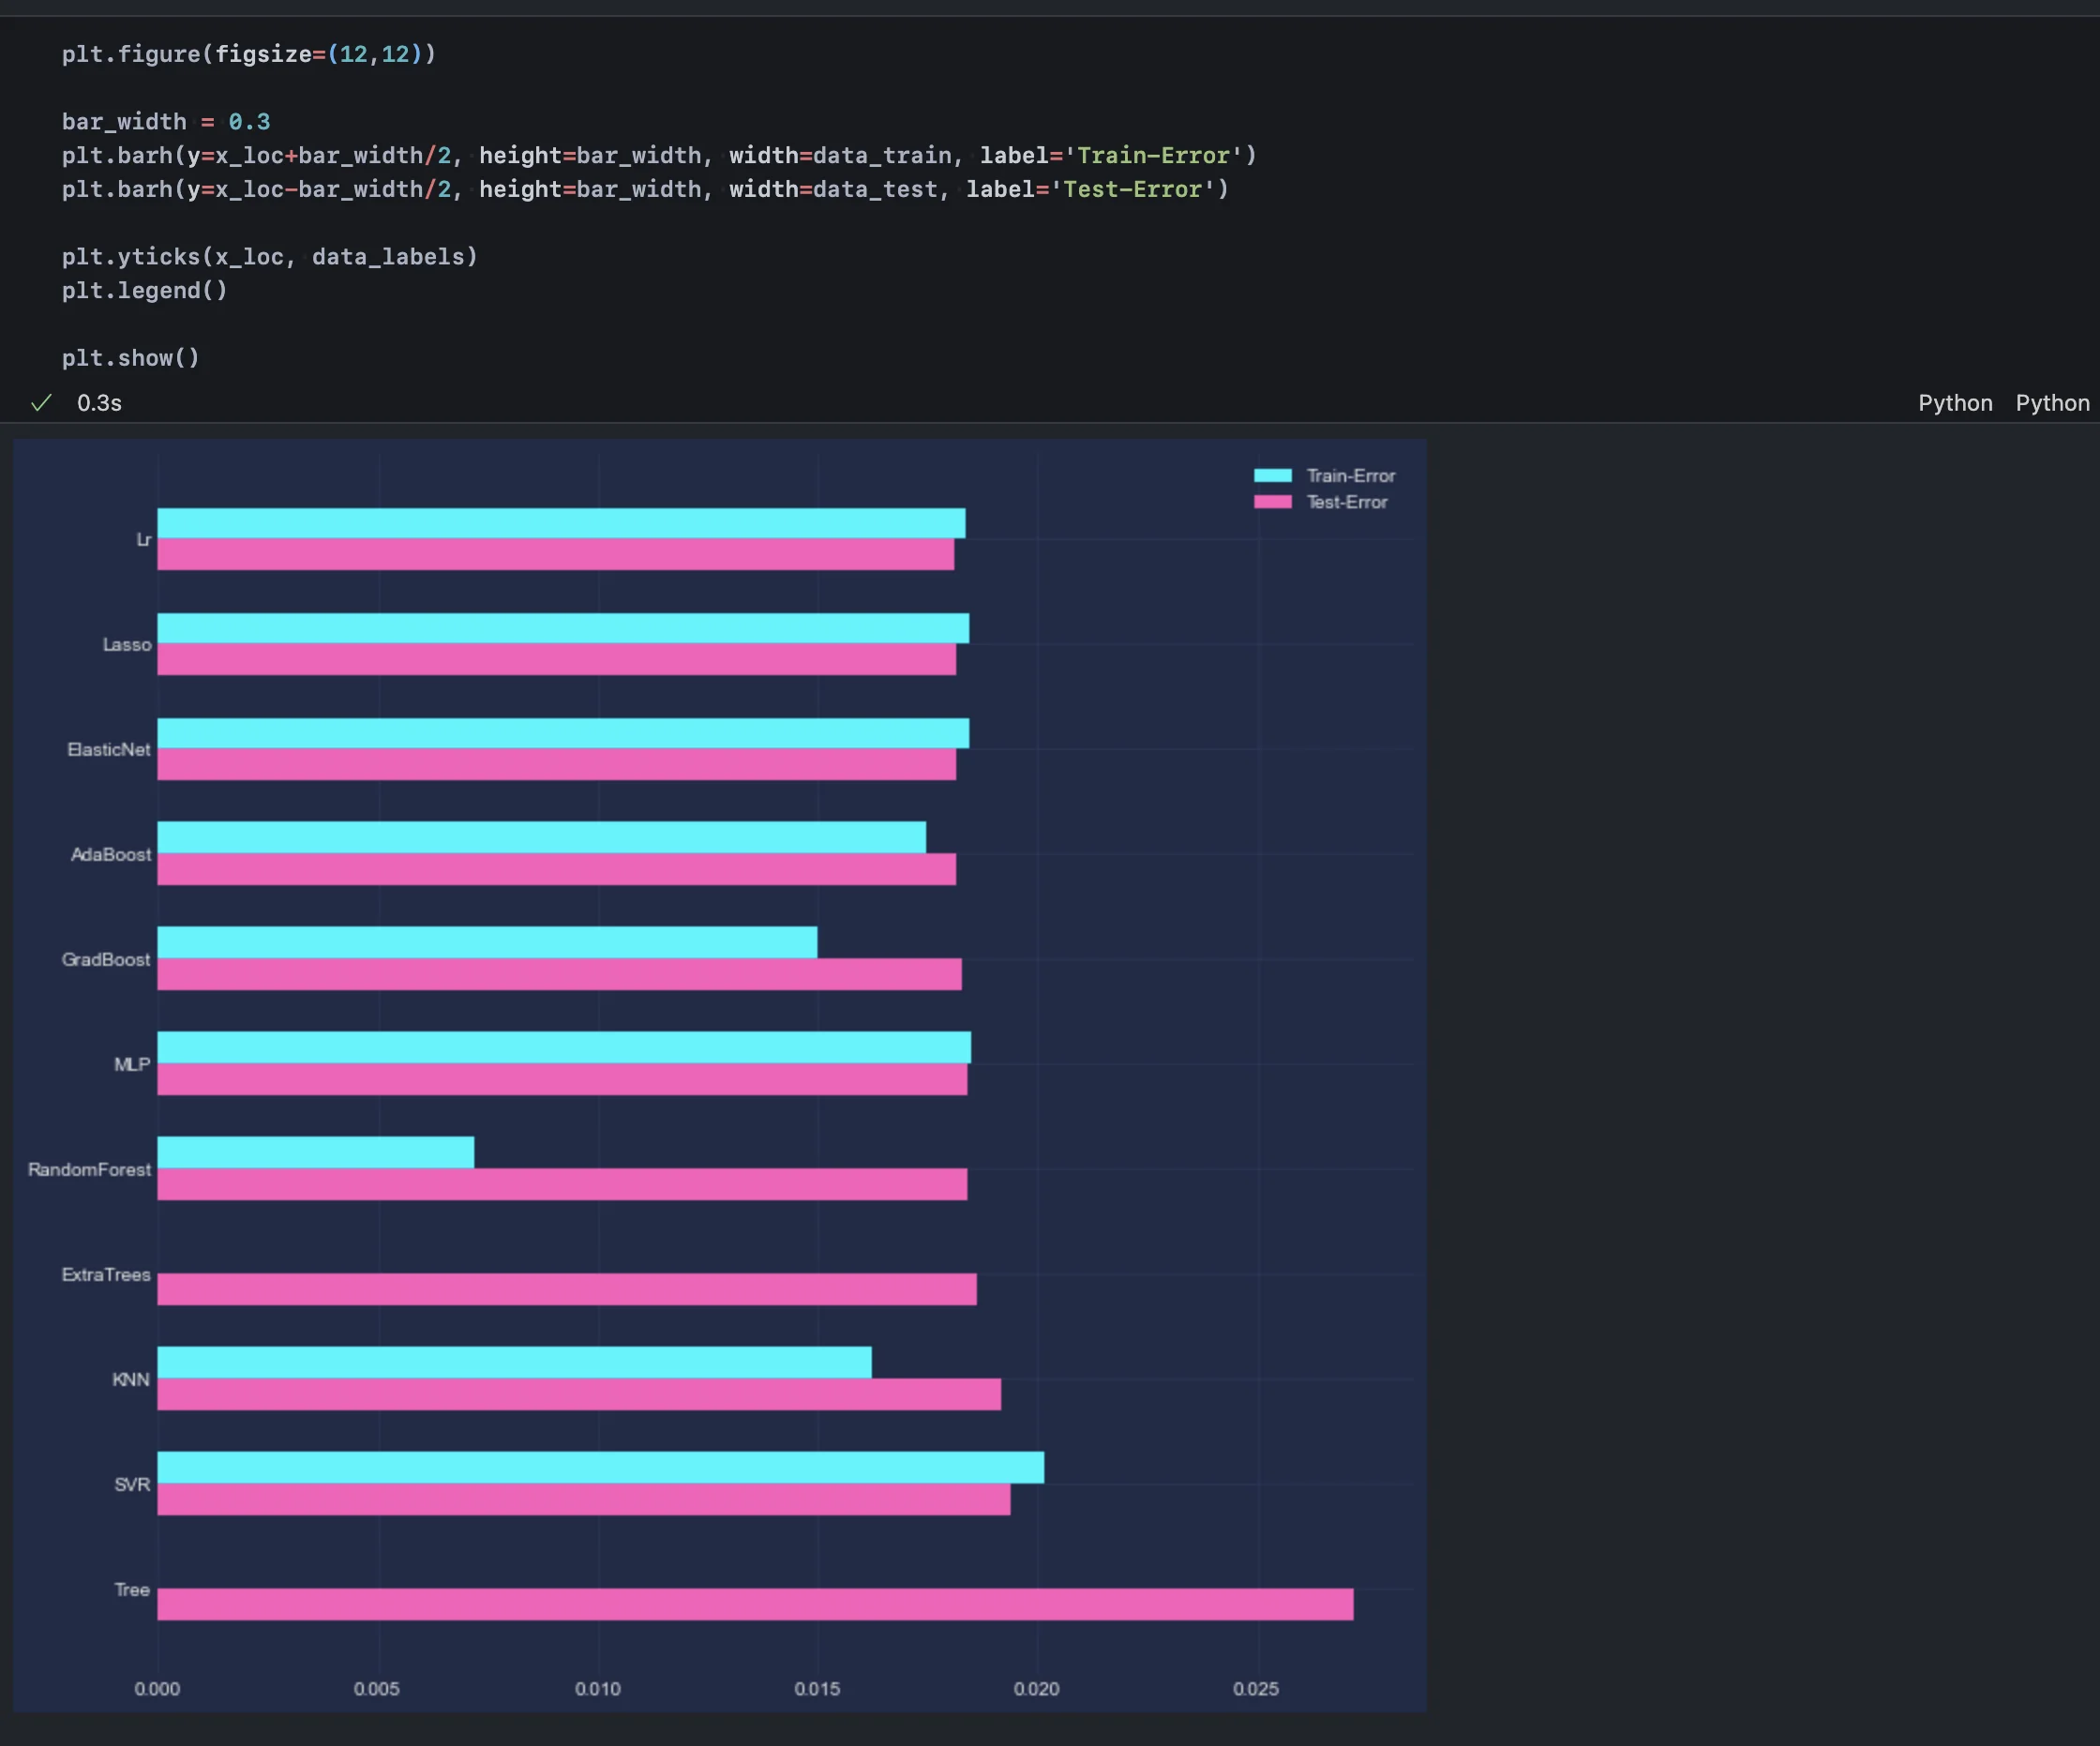Screen dimensions: 2100x1746
Task: Click the plt.figure figsize code line
Action: (x=248, y=54)
